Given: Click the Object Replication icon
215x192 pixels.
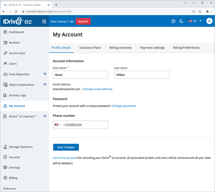Looking at the screenshot, I should tap(5, 85).
